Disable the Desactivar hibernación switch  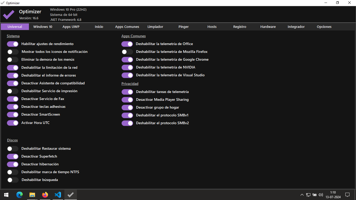pyautogui.click(x=13, y=164)
